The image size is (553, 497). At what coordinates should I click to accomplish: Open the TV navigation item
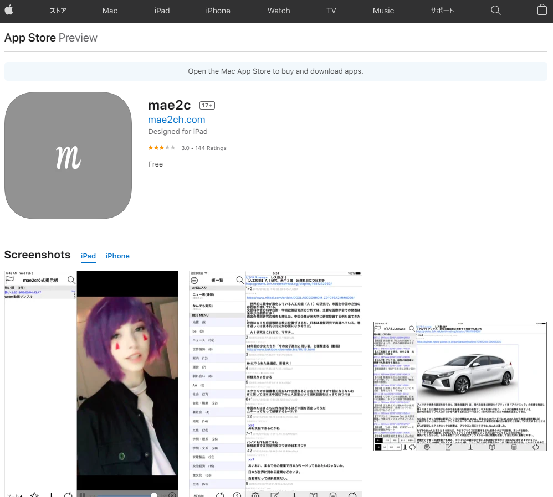[x=331, y=11]
